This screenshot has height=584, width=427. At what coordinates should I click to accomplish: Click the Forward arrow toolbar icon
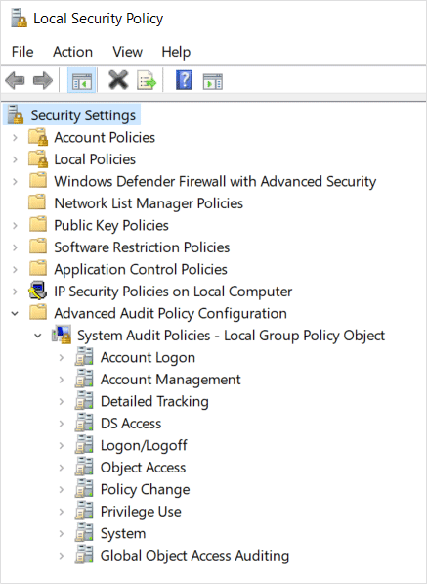pos(43,80)
